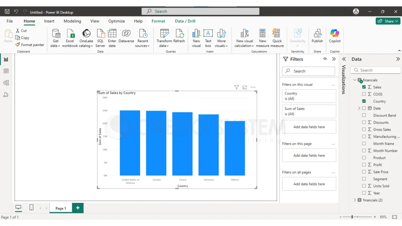This screenshot has height=226, width=402.
Task: Check the Segment field checkbox
Action: [x=364, y=179]
